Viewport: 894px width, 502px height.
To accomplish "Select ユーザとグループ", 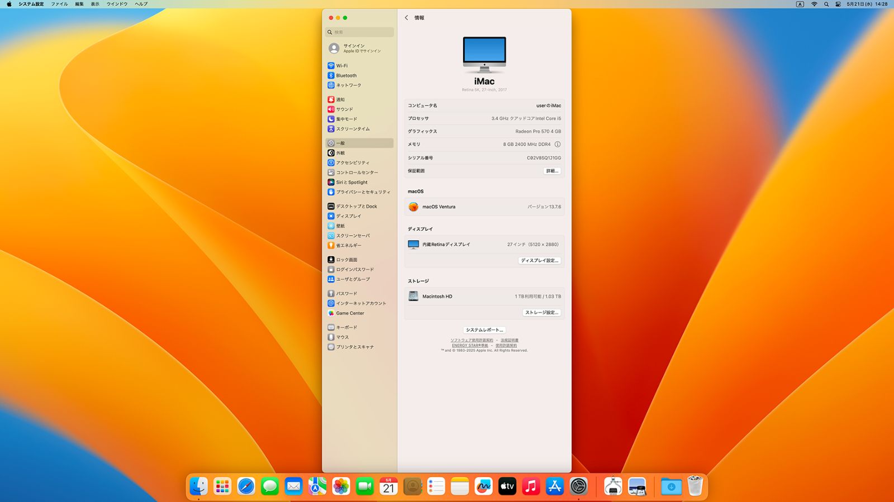I will click(360, 279).
